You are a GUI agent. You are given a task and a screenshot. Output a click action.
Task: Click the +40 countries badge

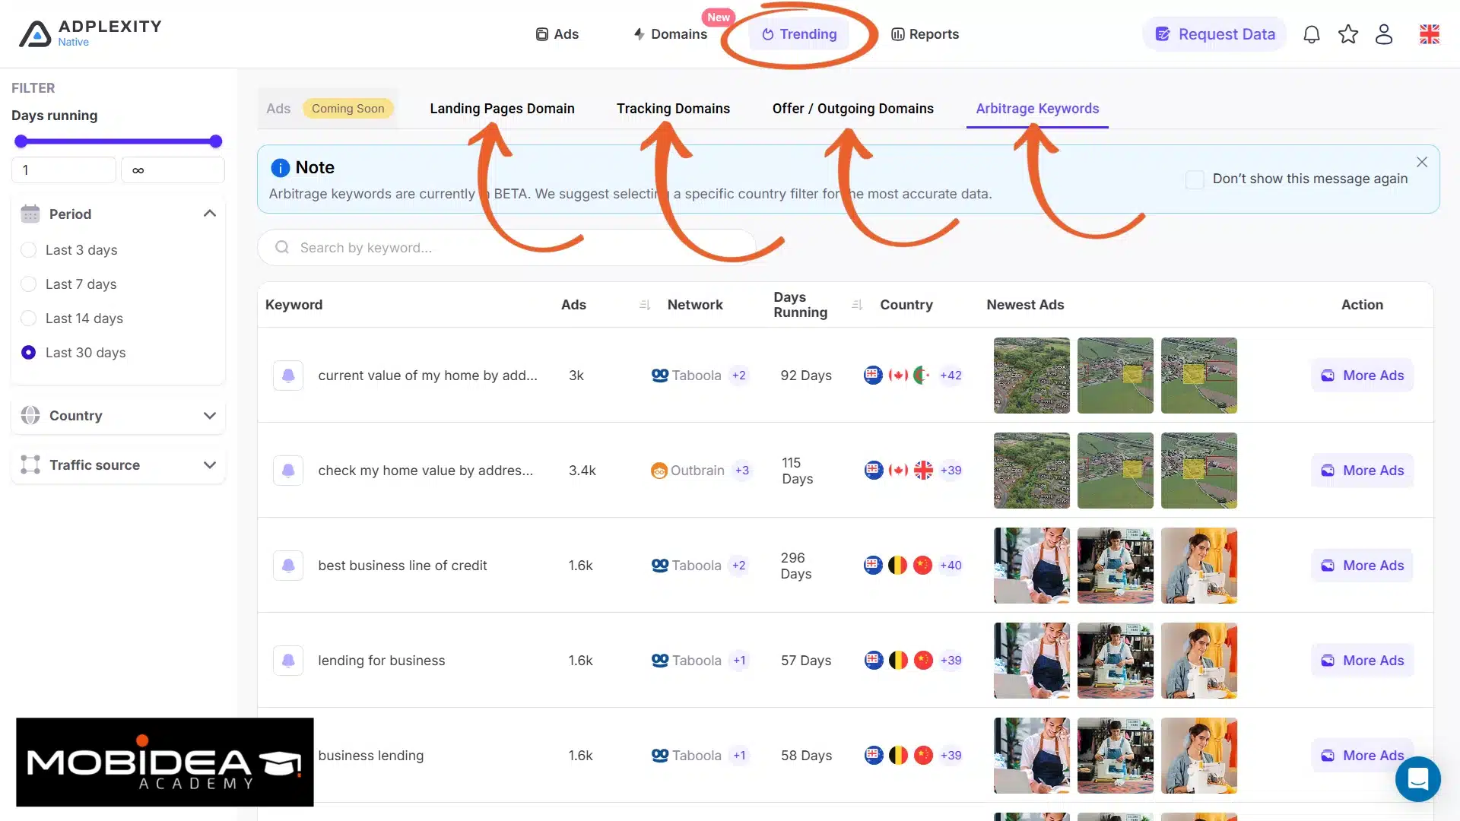pos(951,566)
